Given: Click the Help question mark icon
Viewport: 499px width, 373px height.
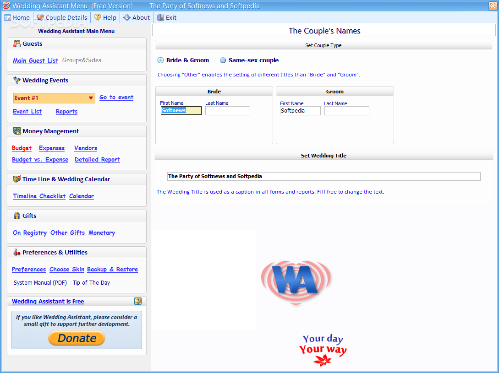Looking at the screenshot, I should point(98,17).
